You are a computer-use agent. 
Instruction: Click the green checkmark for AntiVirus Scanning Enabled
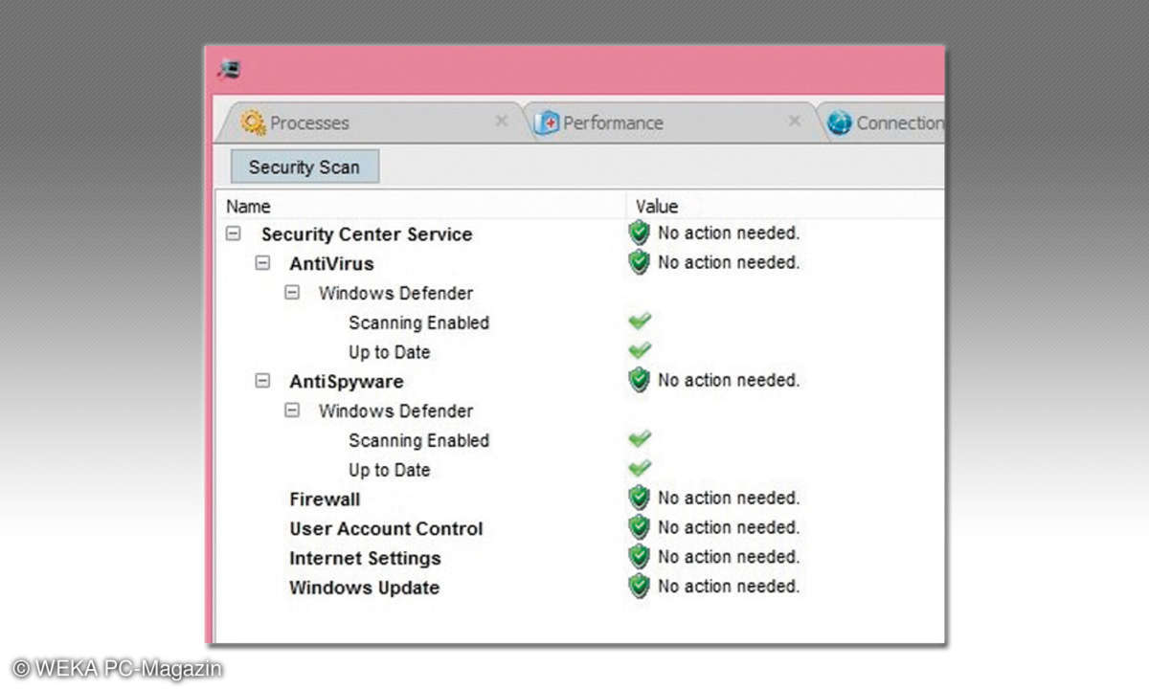(x=640, y=321)
